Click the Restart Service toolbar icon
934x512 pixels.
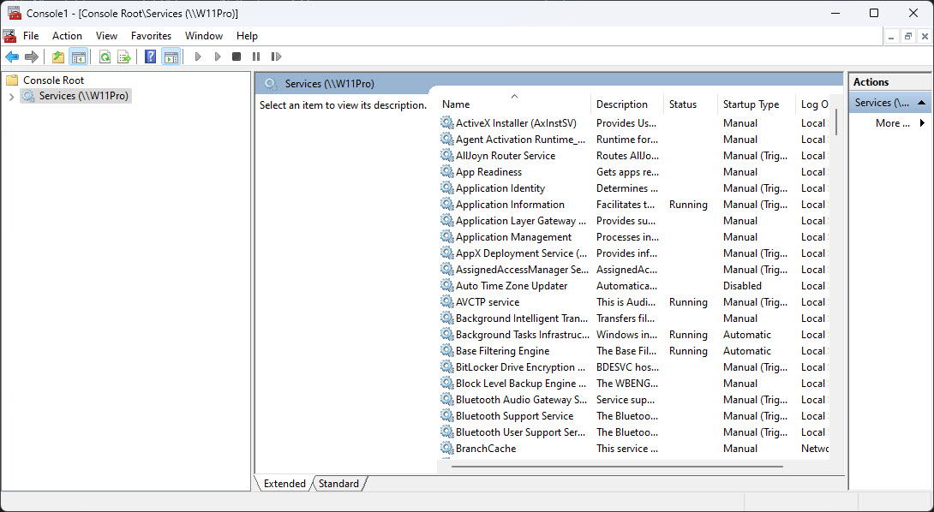pyautogui.click(x=276, y=57)
